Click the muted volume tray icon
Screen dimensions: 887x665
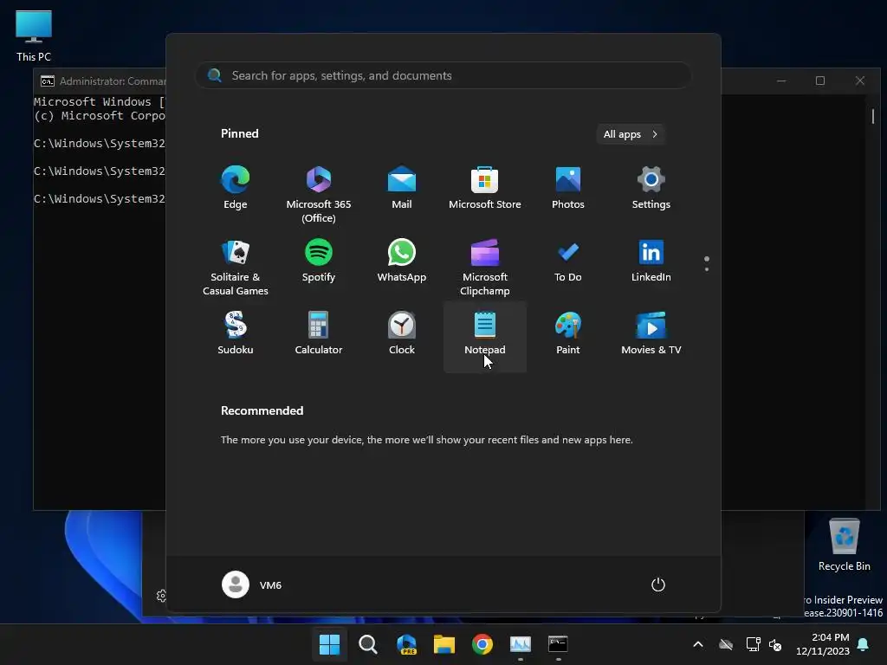[x=775, y=644]
